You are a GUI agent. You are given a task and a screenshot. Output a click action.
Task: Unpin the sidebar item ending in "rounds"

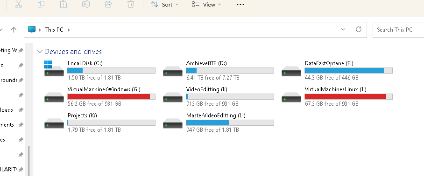coord(21,80)
